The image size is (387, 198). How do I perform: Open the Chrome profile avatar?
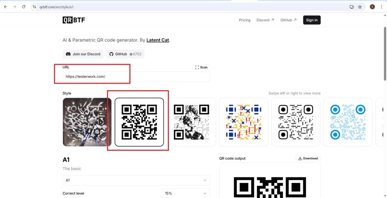[x=372, y=7]
